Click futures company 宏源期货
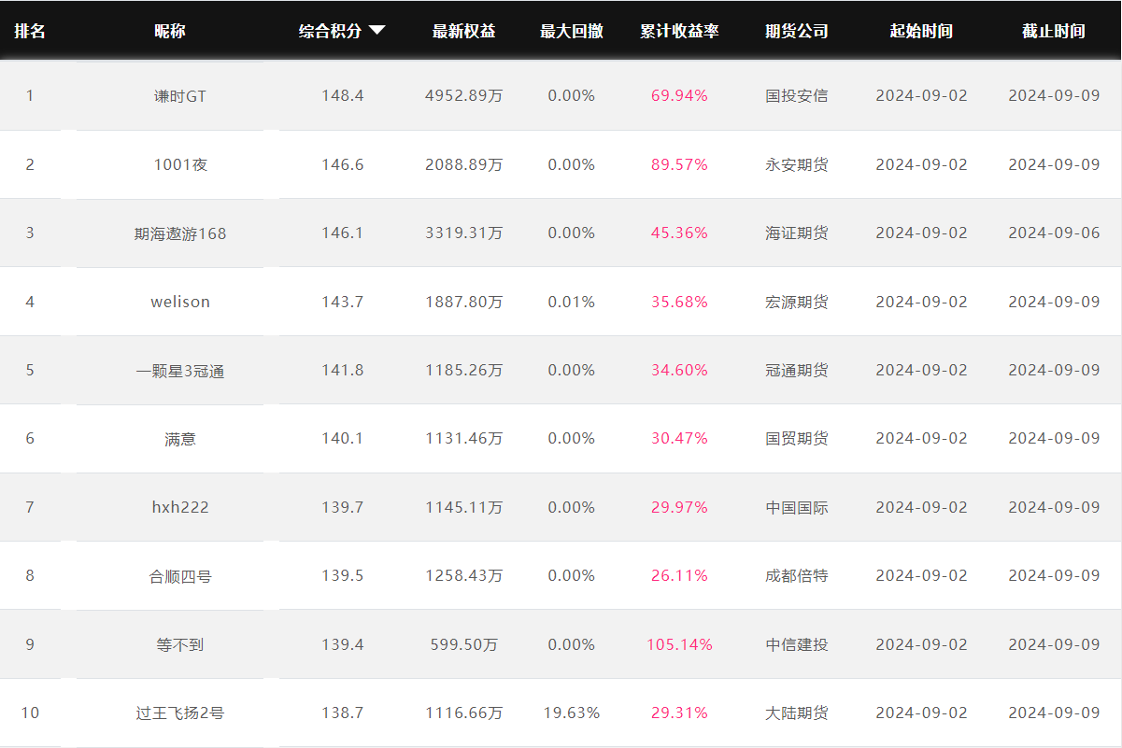Screen dimensions: 1122x748 (797, 302)
